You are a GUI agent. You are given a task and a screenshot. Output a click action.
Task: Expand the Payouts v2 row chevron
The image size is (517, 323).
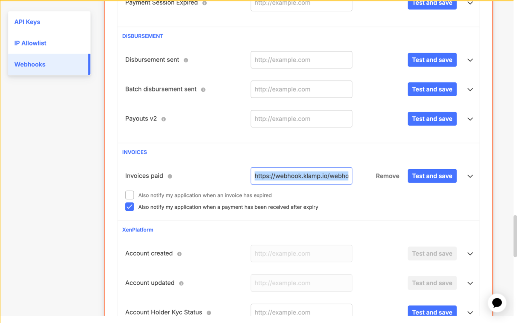pyautogui.click(x=470, y=119)
